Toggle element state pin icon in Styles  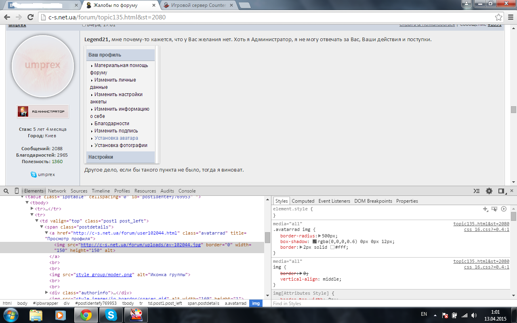(494, 209)
